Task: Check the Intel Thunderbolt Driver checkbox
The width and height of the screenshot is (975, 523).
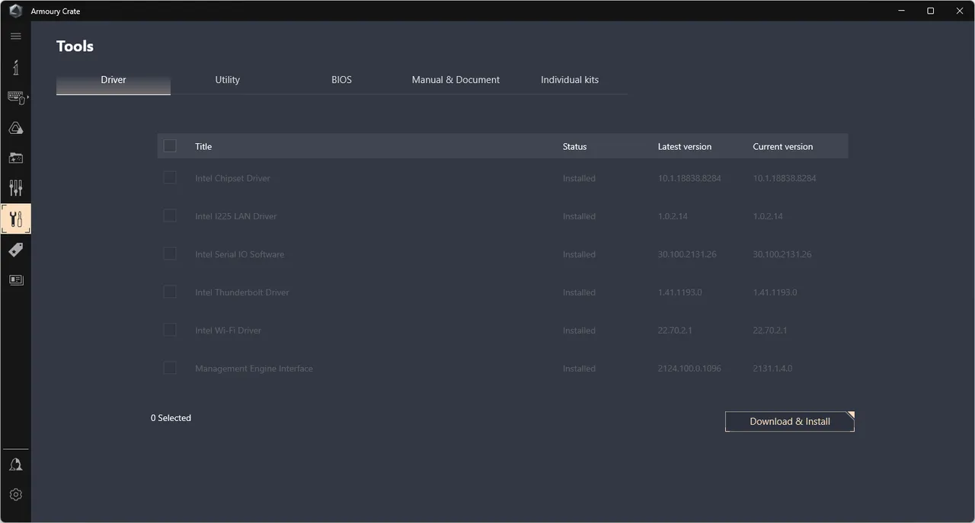Action: click(x=170, y=292)
